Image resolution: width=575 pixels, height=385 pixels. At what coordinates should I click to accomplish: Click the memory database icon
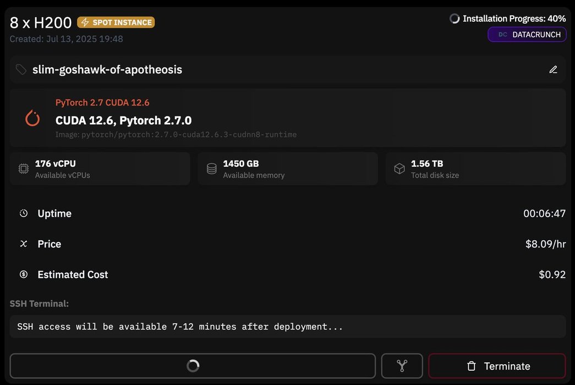pos(211,169)
